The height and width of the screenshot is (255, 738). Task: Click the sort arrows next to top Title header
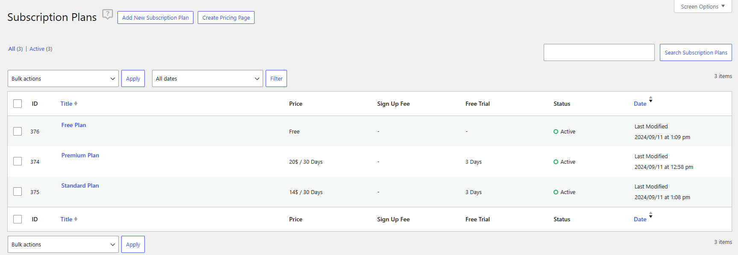(76, 104)
